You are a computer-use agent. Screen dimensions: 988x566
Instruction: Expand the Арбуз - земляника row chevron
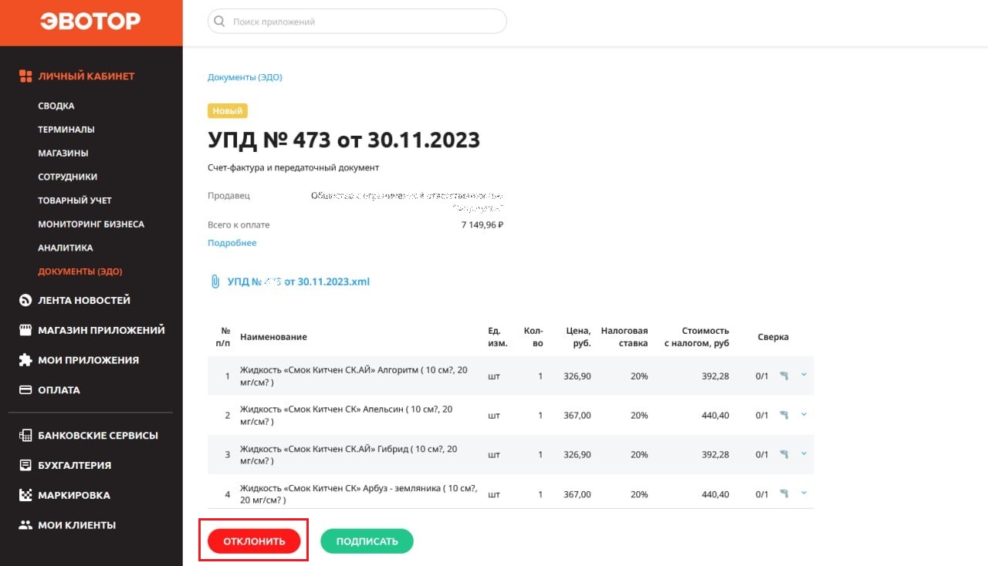(804, 493)
